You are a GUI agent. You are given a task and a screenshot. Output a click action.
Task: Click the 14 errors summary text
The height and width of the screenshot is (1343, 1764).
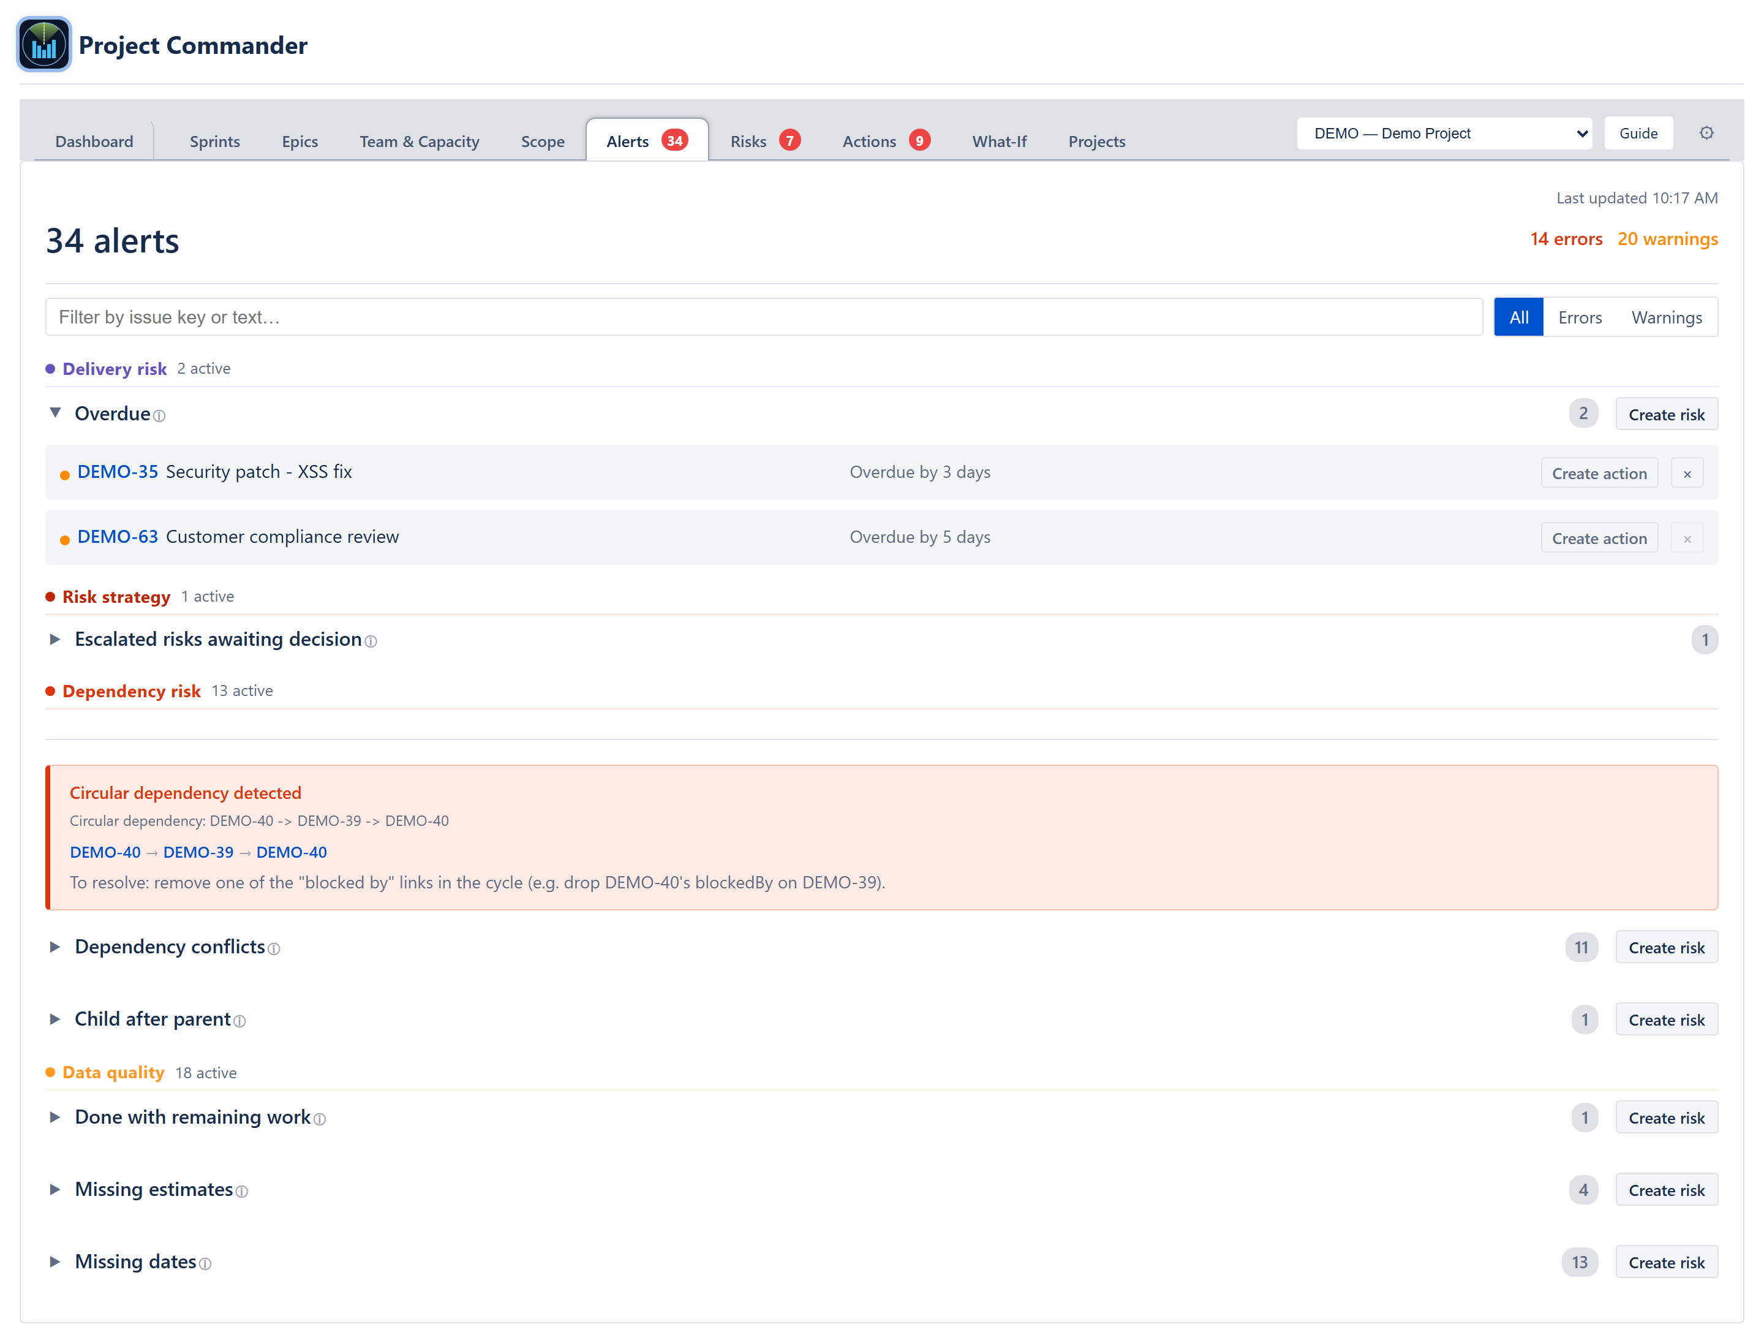(x=1566, y=239)
